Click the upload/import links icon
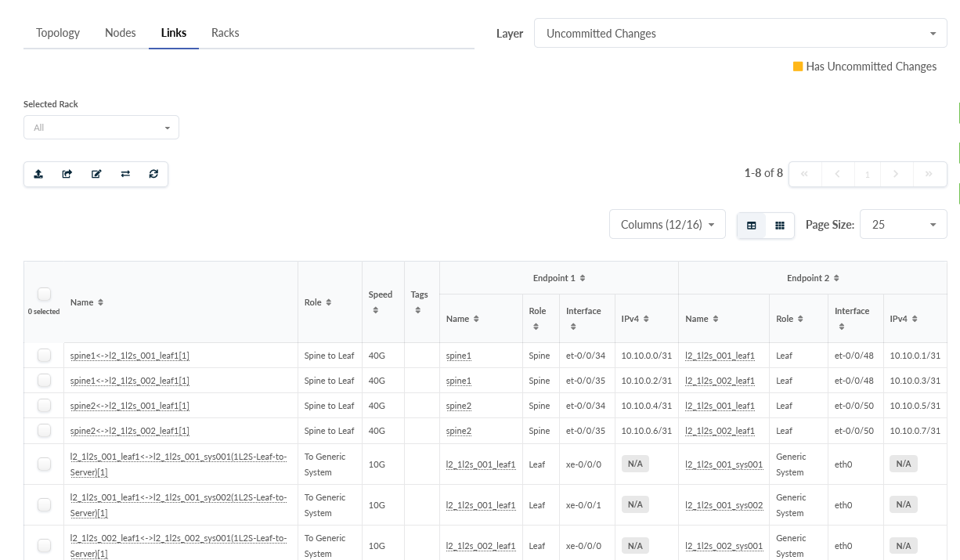 tap(38, 174)
